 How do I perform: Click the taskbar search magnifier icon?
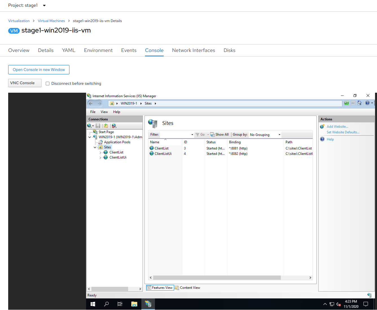point(106,304)
